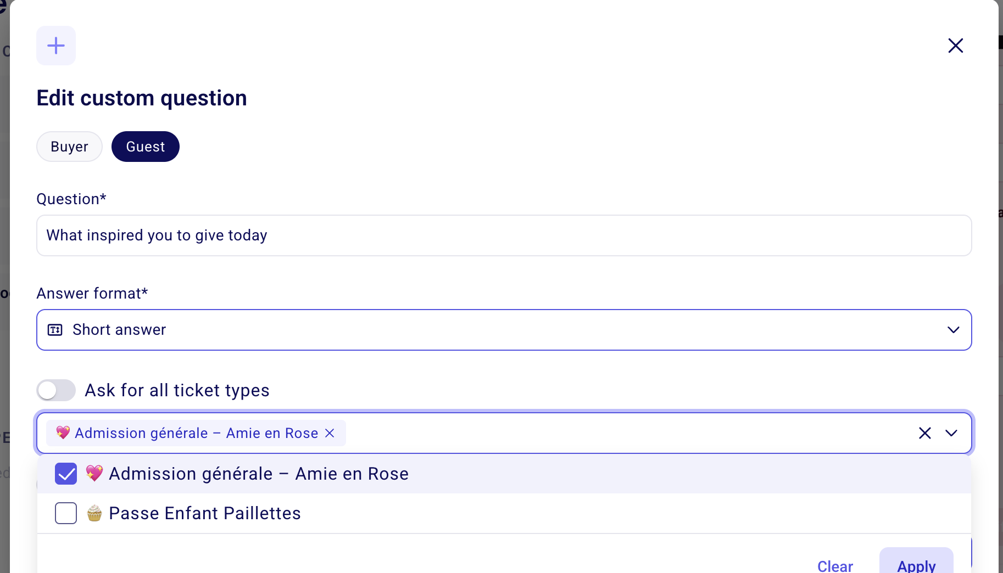This screenshot has width=1003, height=573.
Task: Click into the Question text field
Action: click(x=504, y=235)
